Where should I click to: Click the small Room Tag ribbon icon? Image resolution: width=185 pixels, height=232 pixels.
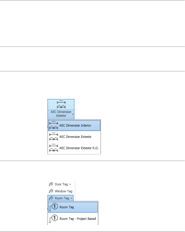[x=51, y=198]
